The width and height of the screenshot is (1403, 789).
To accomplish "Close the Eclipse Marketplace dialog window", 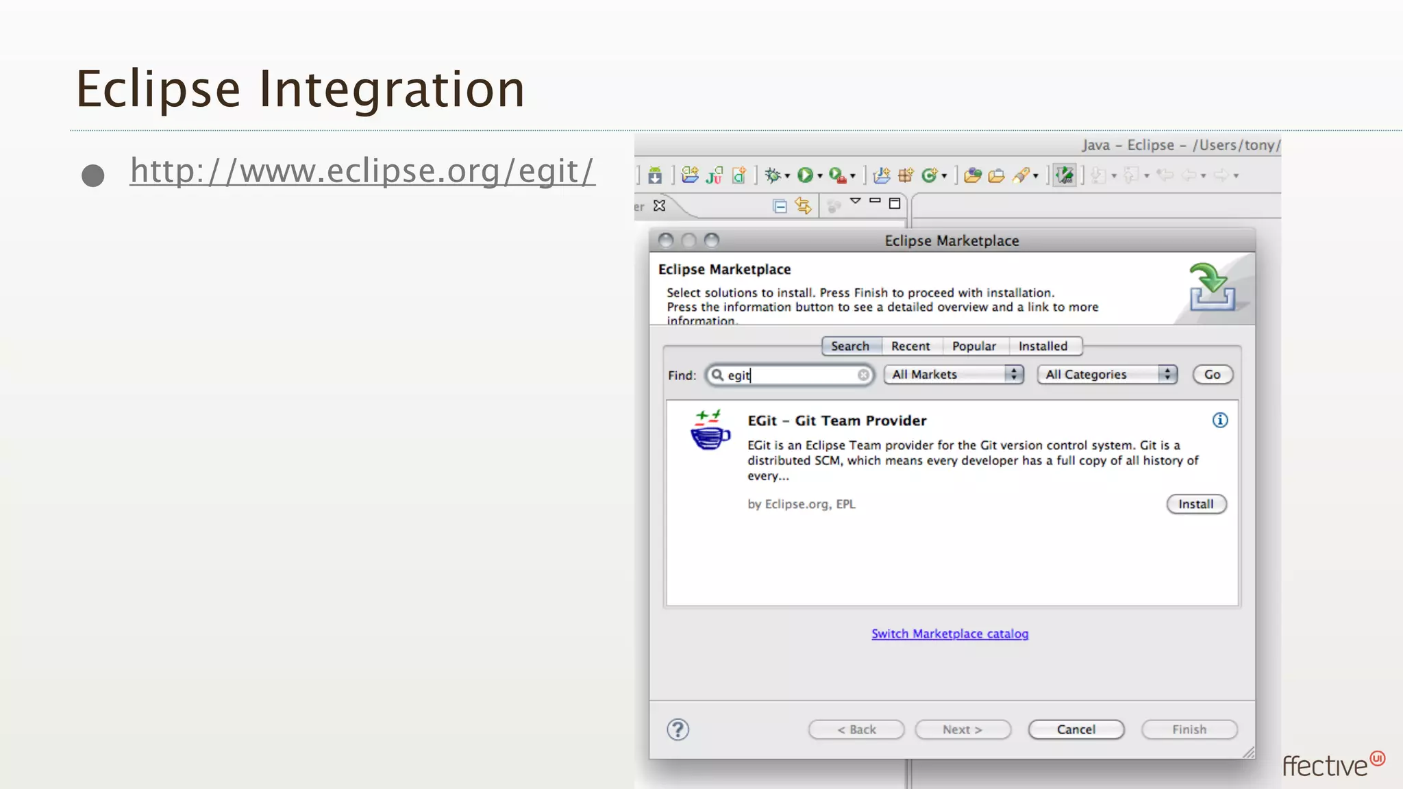I will [666, 240].
